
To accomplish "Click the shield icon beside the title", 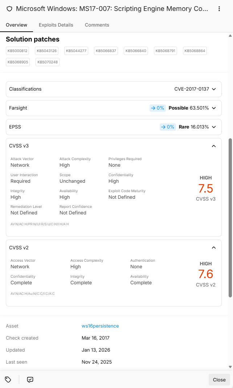I will point(9,9).
